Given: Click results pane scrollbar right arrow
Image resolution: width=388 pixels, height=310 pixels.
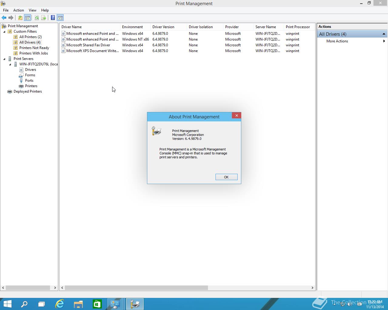Looking at the screenshot, I should [313, 288].
